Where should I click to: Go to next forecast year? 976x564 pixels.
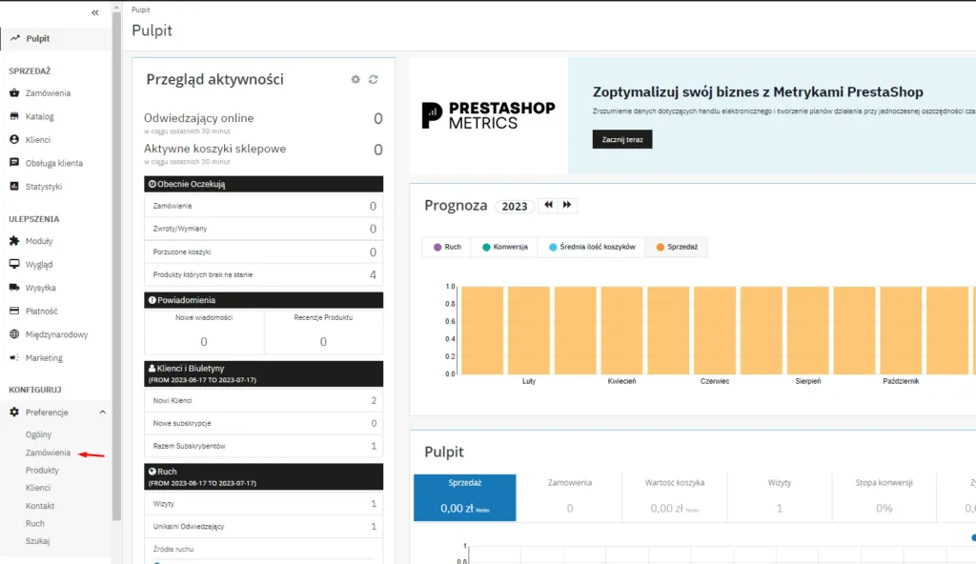pyautogui.click(x=567, y=206)
